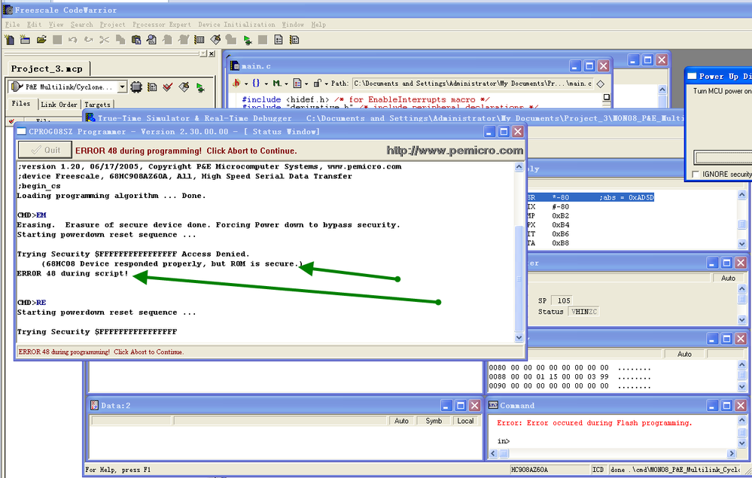Open the File menu
This screenshot has width=752, height=478.
(x=13, y=24)
